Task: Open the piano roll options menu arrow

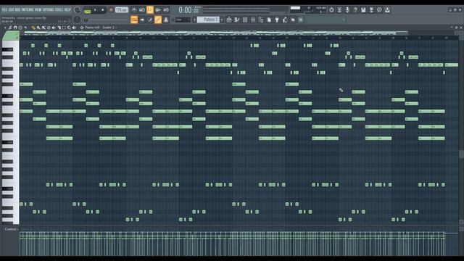Action: (x=5, y=28)
